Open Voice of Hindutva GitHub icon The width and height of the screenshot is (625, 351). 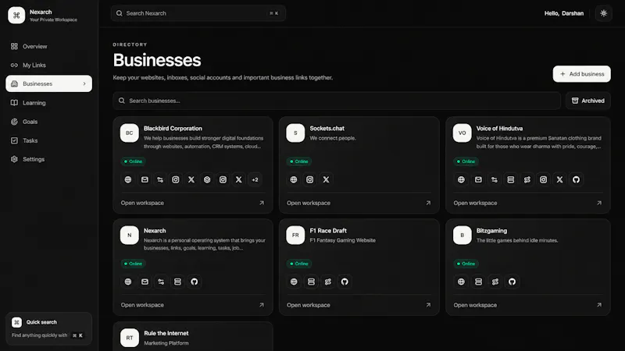coord(576,179)
